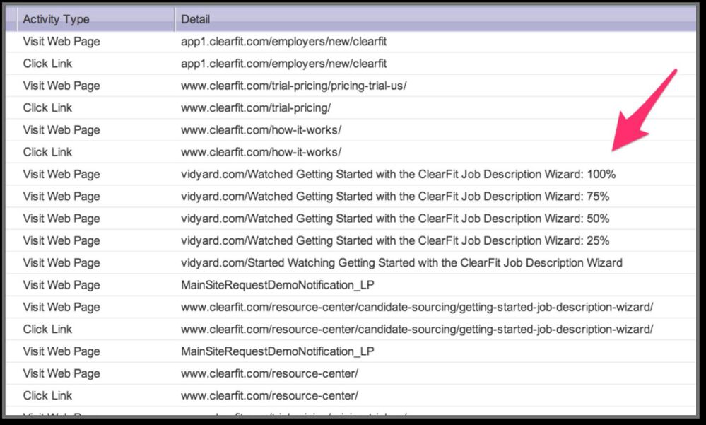Select getting-started-job-description-wizard/ detail in Click Link row
The height and width of the screenshot is (425, 706).
417,330
